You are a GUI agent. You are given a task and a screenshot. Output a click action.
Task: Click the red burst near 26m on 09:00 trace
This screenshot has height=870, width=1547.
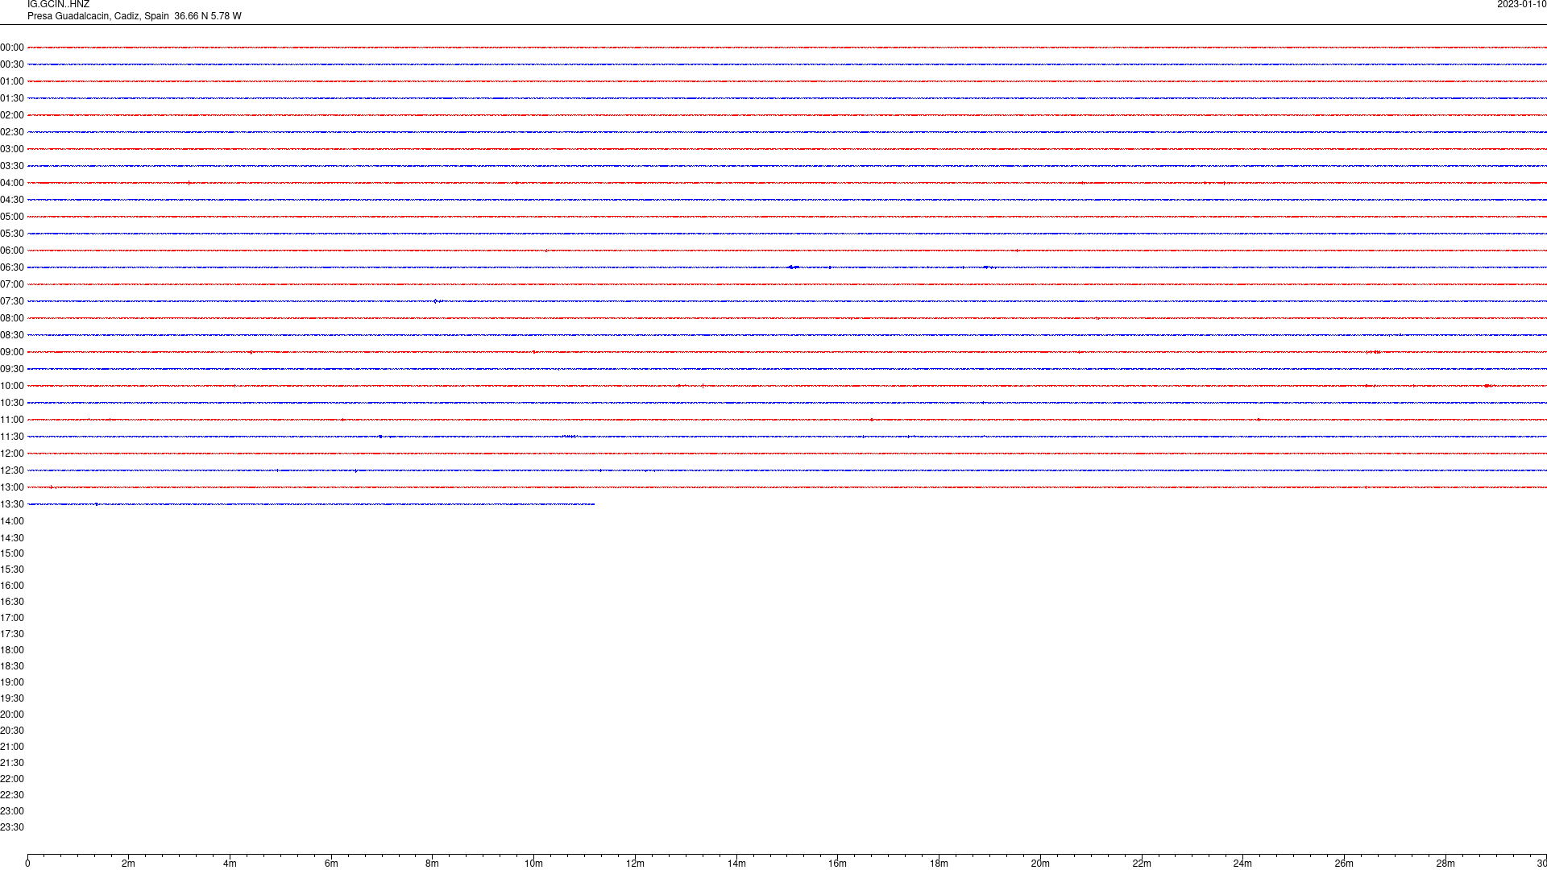[x=1374, y=352]
